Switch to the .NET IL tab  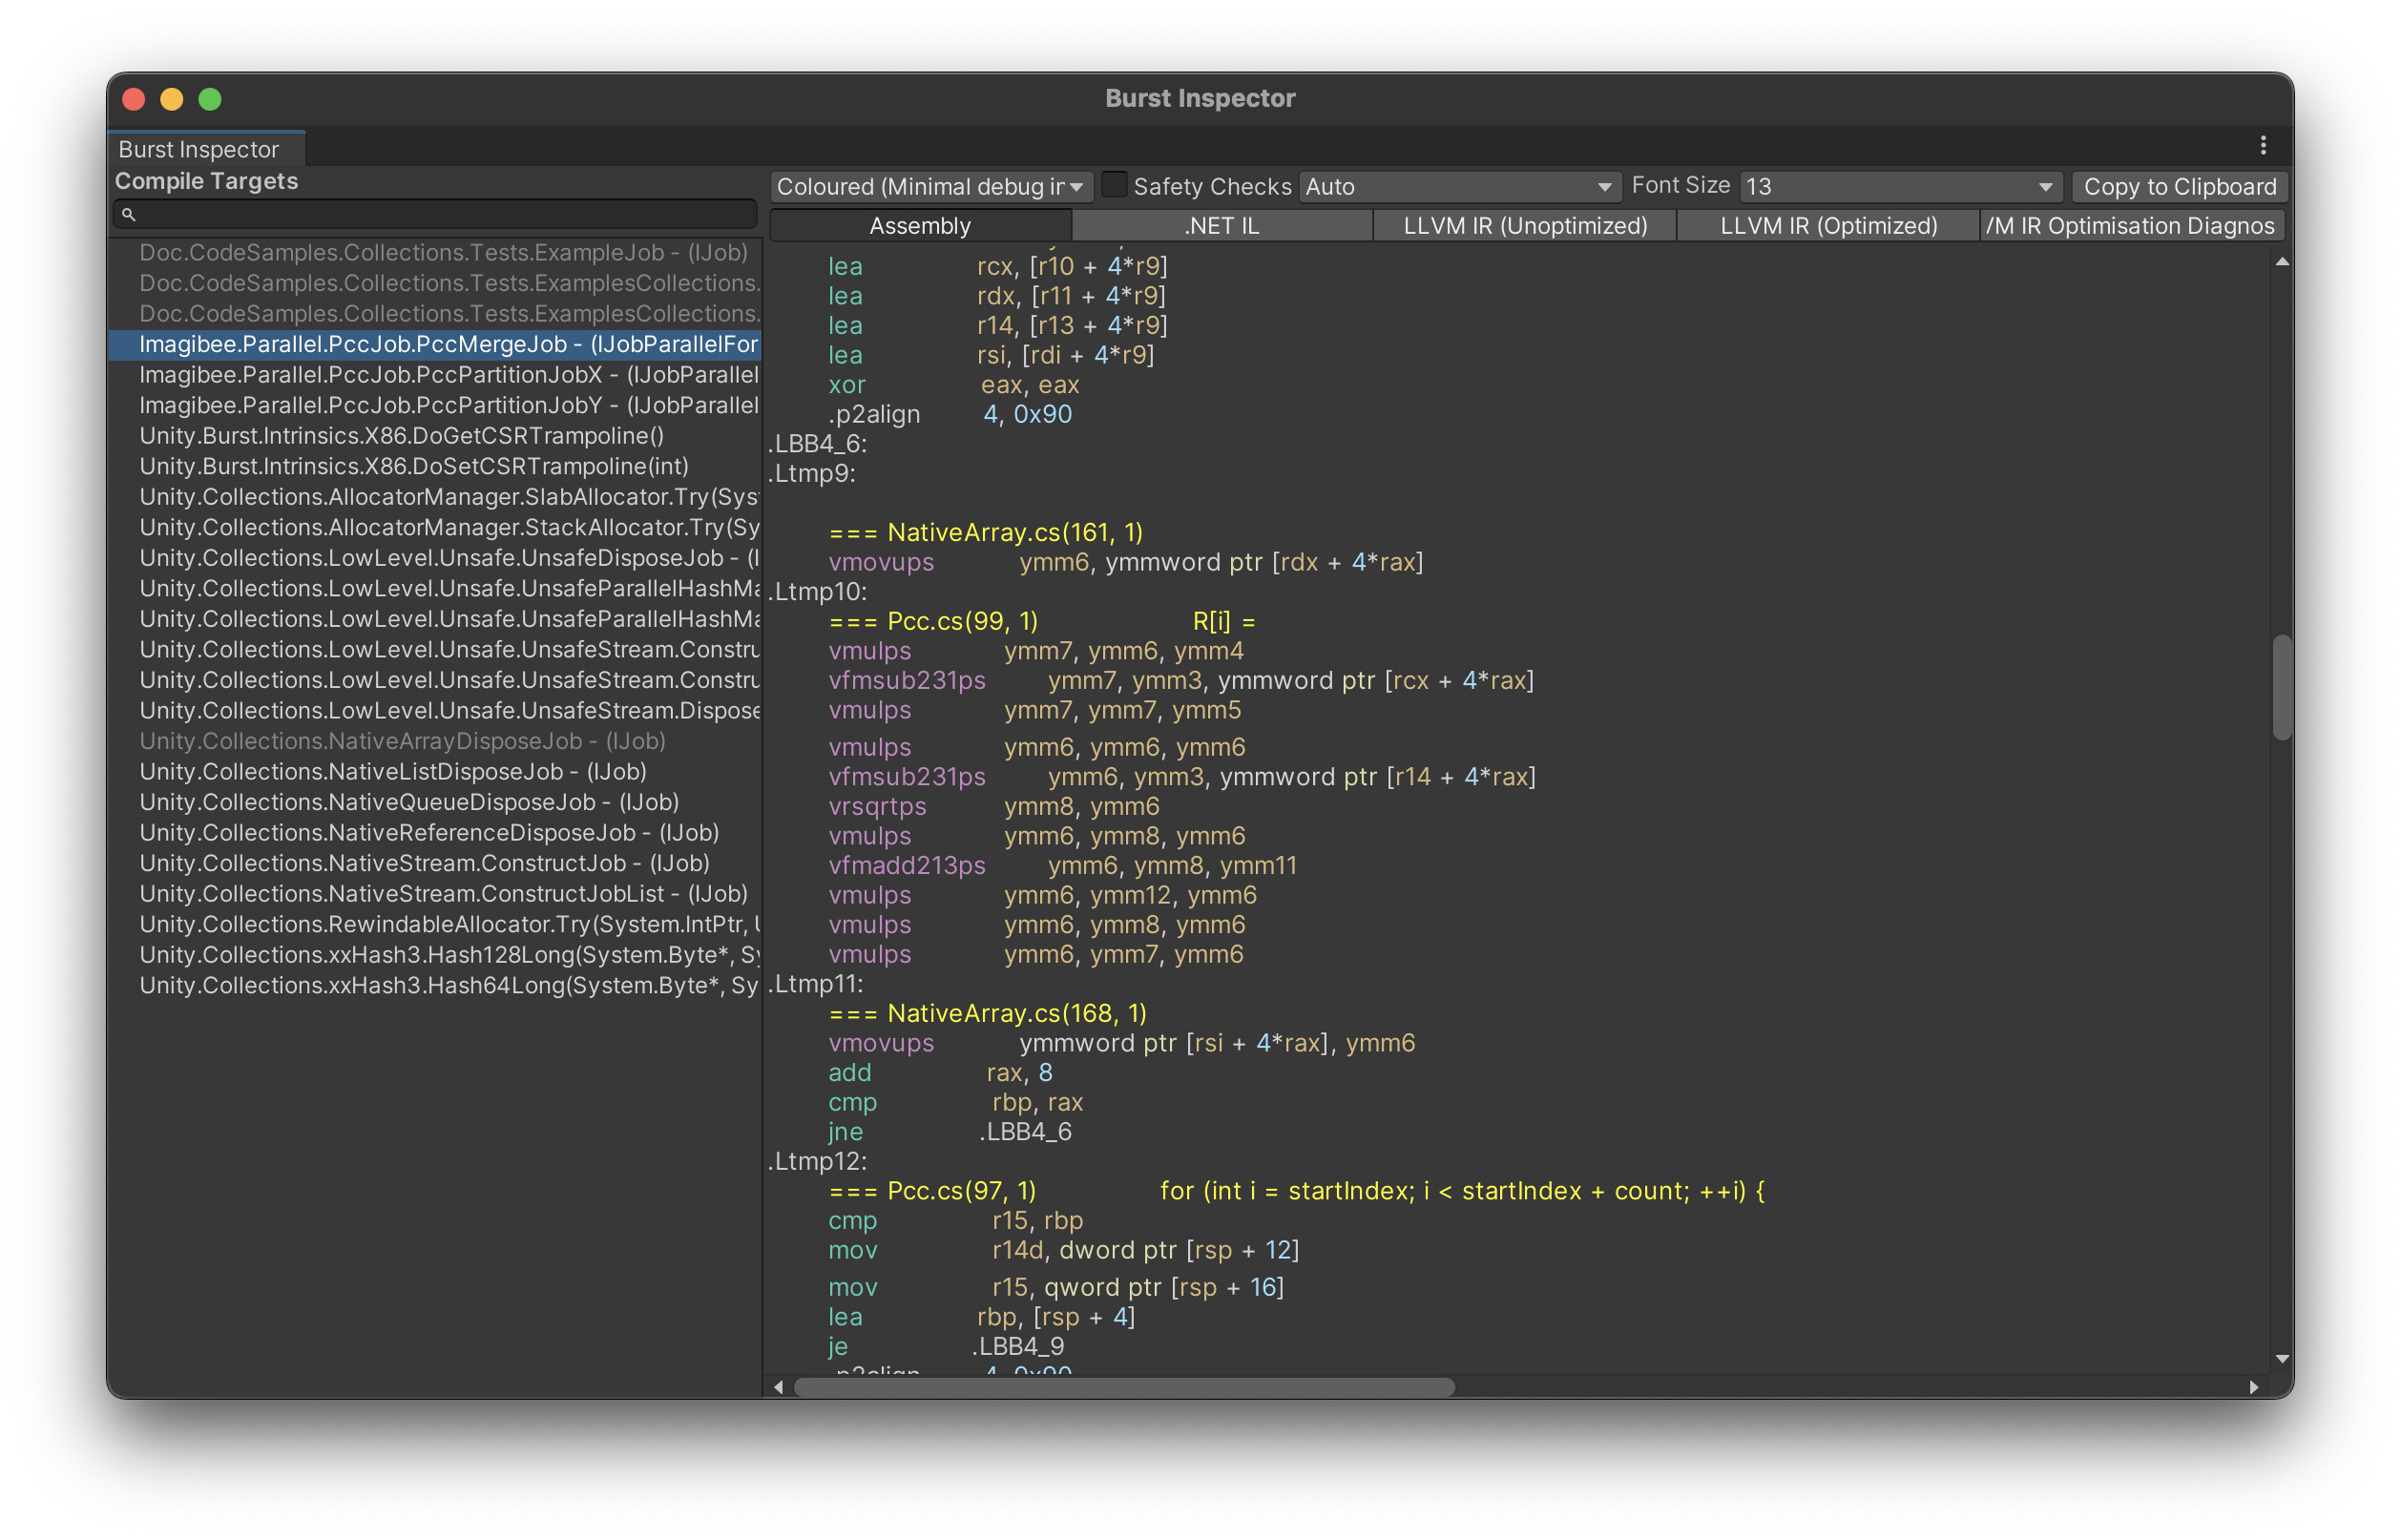(1222, 226)
